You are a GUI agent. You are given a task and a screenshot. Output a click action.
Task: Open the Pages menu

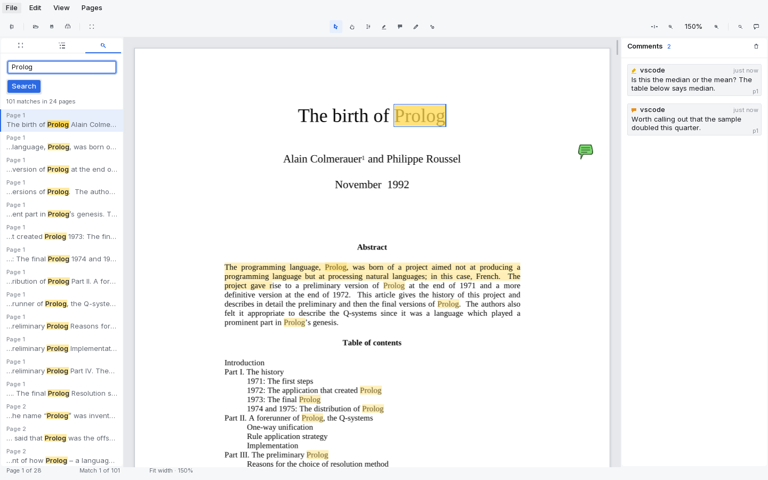92,8
